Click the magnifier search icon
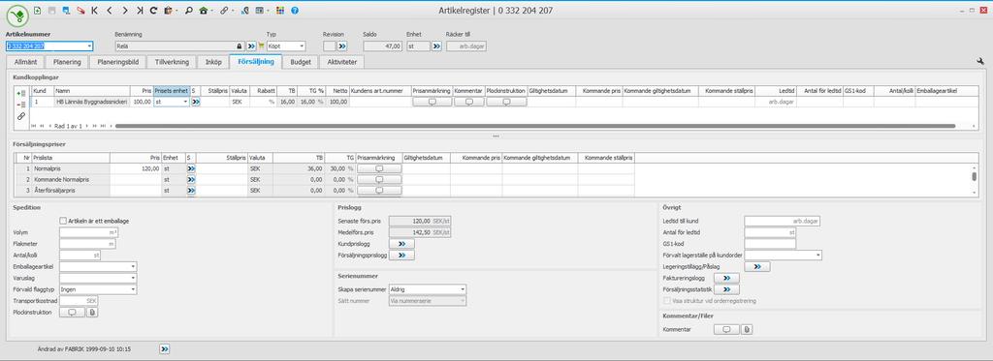The width and height of the screenshot is (993, 361). coord(189,11)
